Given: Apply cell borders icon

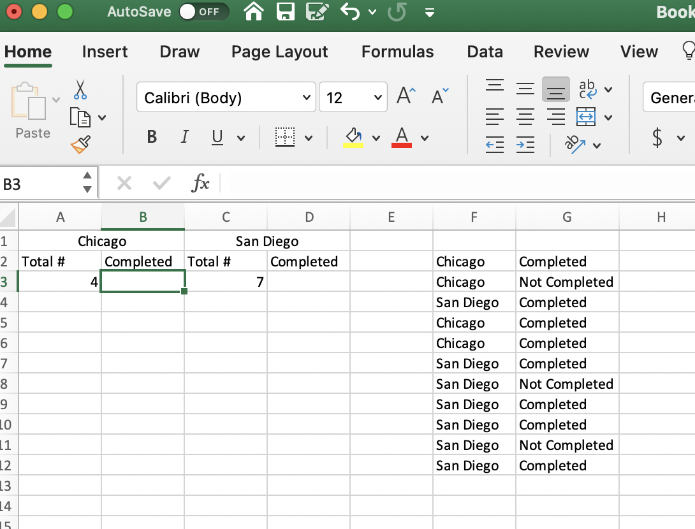Looking at the screenshot, I should tap(285, 137).
